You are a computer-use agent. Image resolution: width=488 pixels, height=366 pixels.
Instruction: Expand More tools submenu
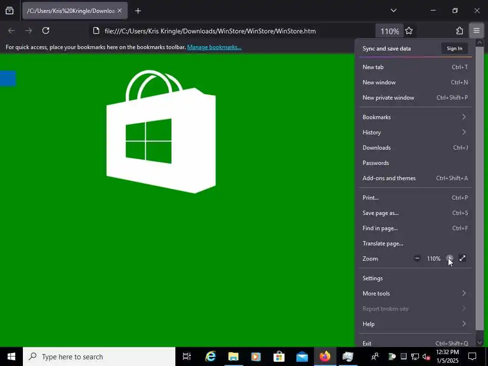[415, 294]
